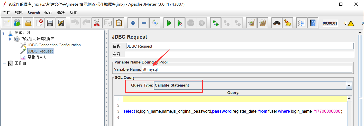Click the Open file folder icon
364x126 pixels.
coord(28,23)
